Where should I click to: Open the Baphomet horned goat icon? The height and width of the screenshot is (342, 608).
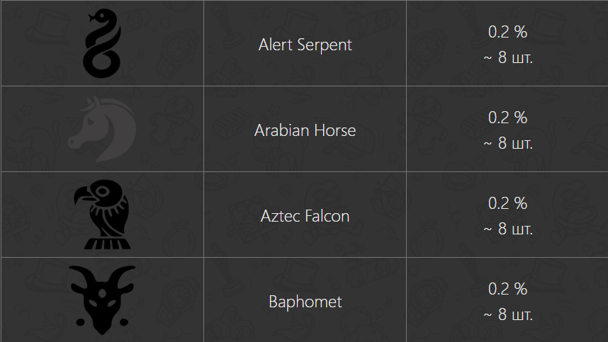(102, 299)
